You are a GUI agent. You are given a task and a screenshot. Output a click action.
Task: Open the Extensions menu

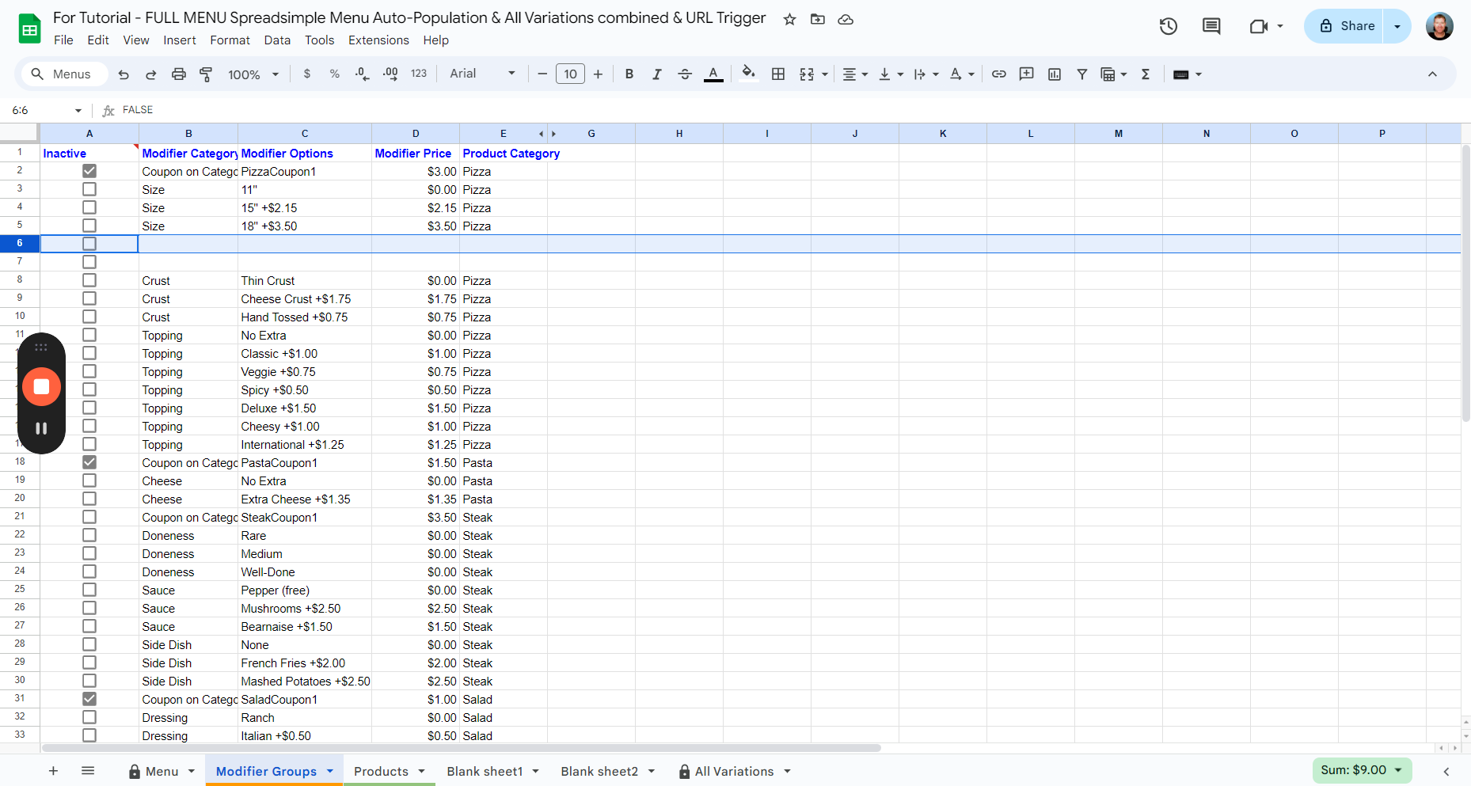point(378,40)
